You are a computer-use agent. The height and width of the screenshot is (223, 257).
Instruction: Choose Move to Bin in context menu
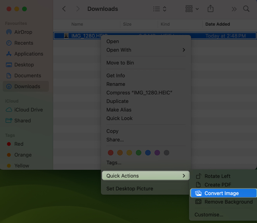120,63
